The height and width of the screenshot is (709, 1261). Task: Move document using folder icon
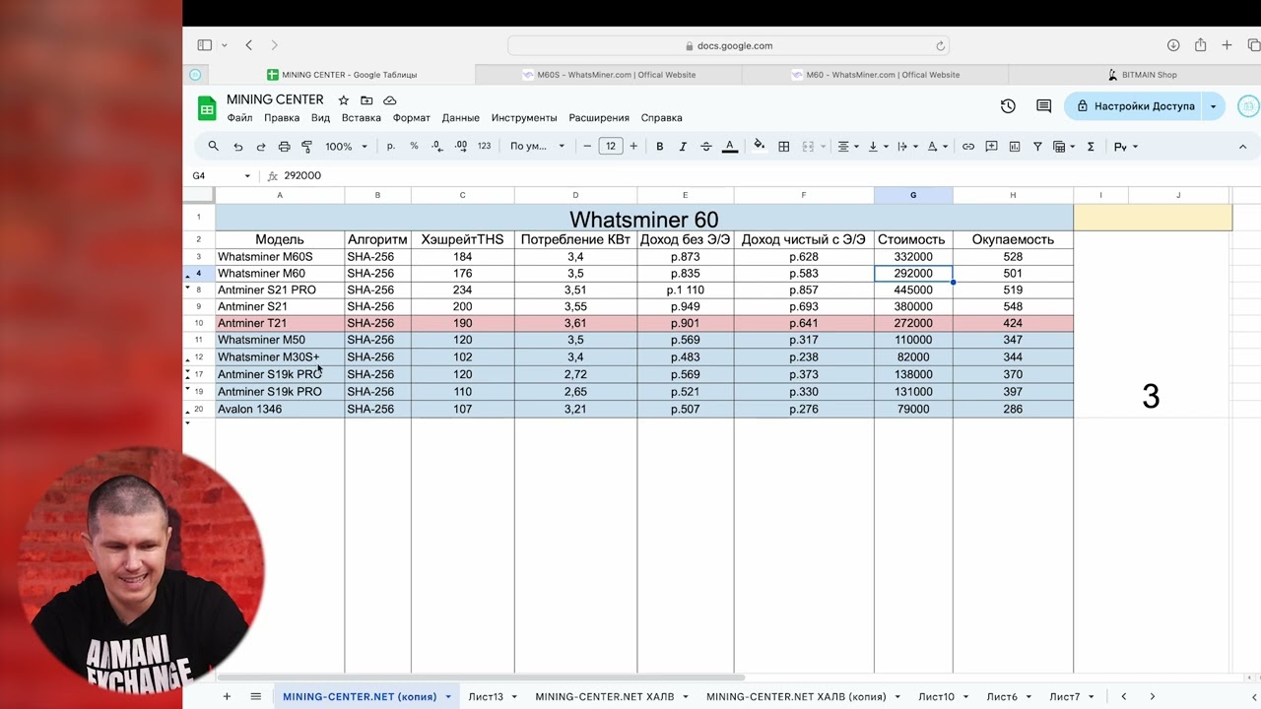tap(366, 100)
